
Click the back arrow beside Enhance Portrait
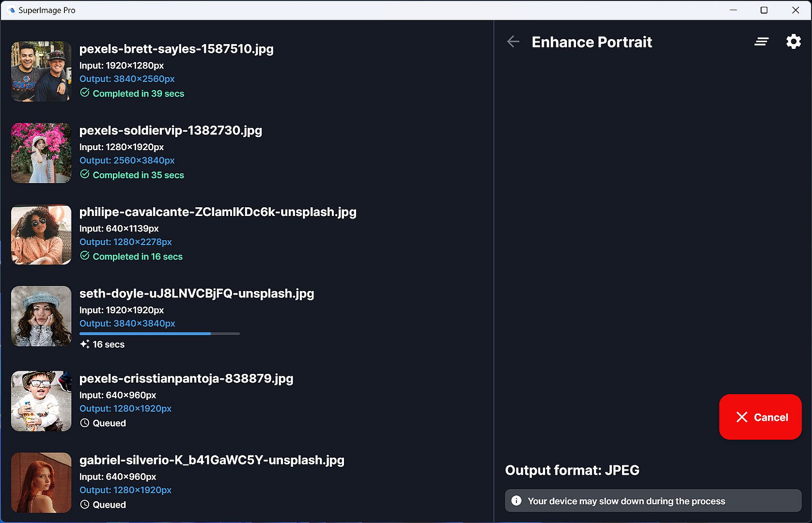pyautogui.click(x=513, y=42)
